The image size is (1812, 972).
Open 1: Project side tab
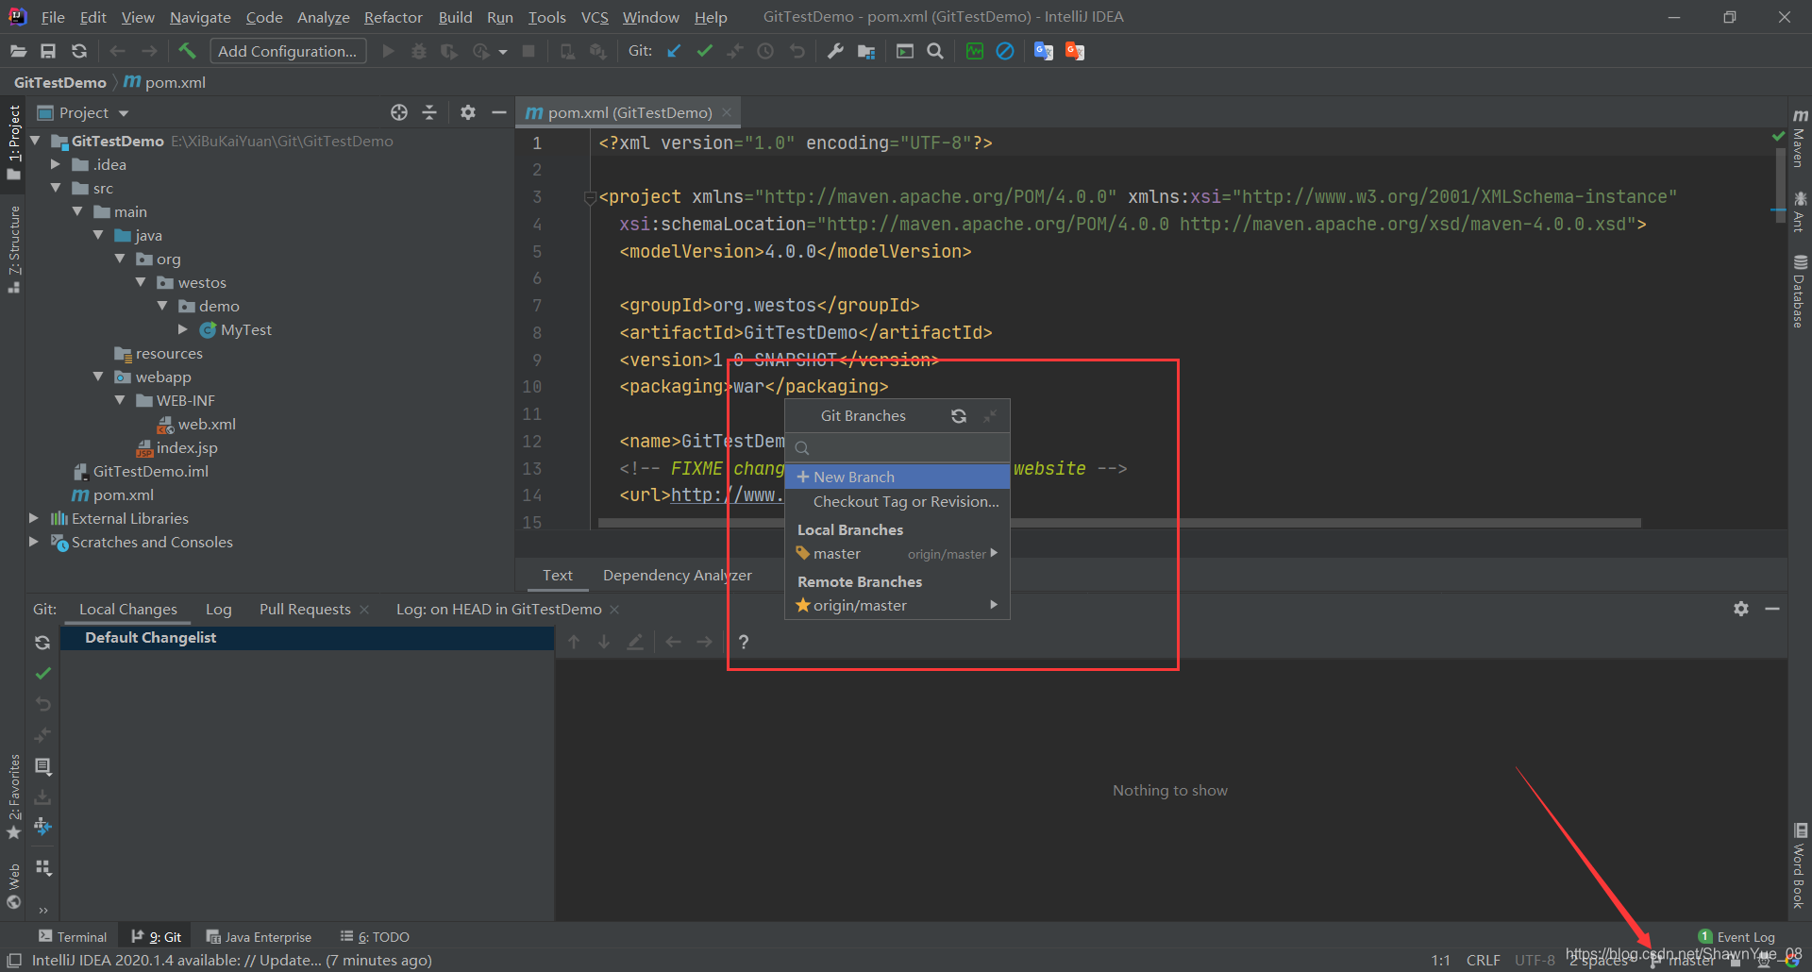click(14, 142)
